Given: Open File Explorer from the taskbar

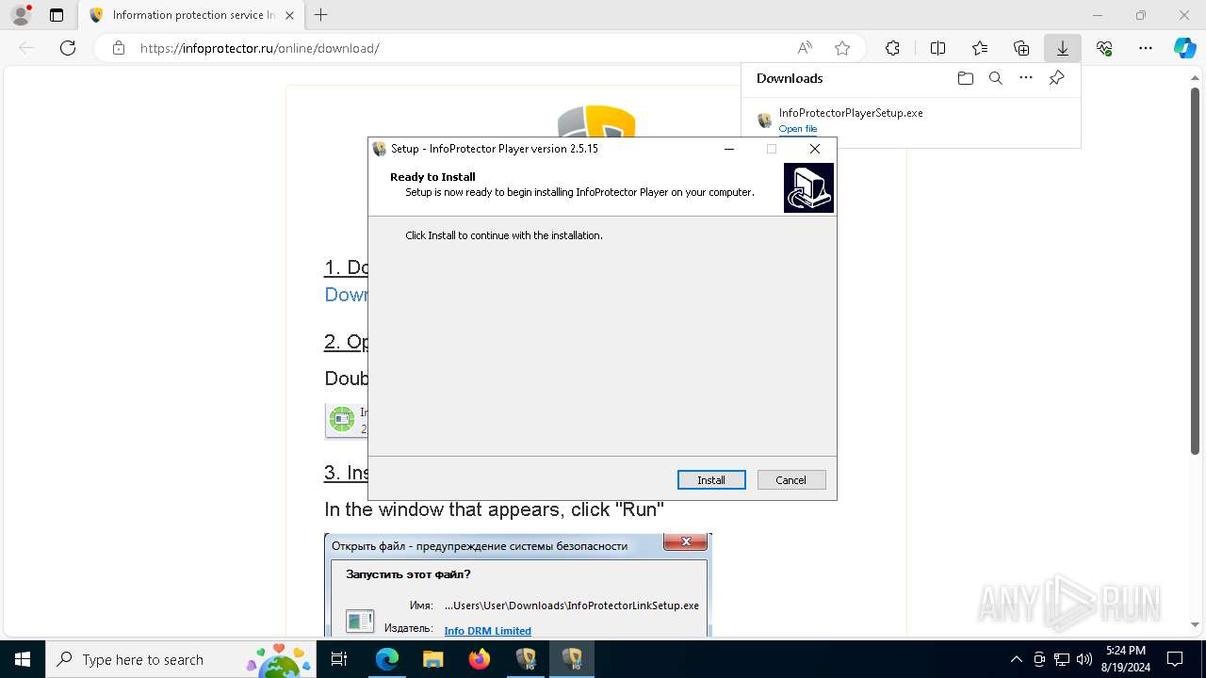Looking at the screenshot, I should pyautogui.click(x=432, y=659).
